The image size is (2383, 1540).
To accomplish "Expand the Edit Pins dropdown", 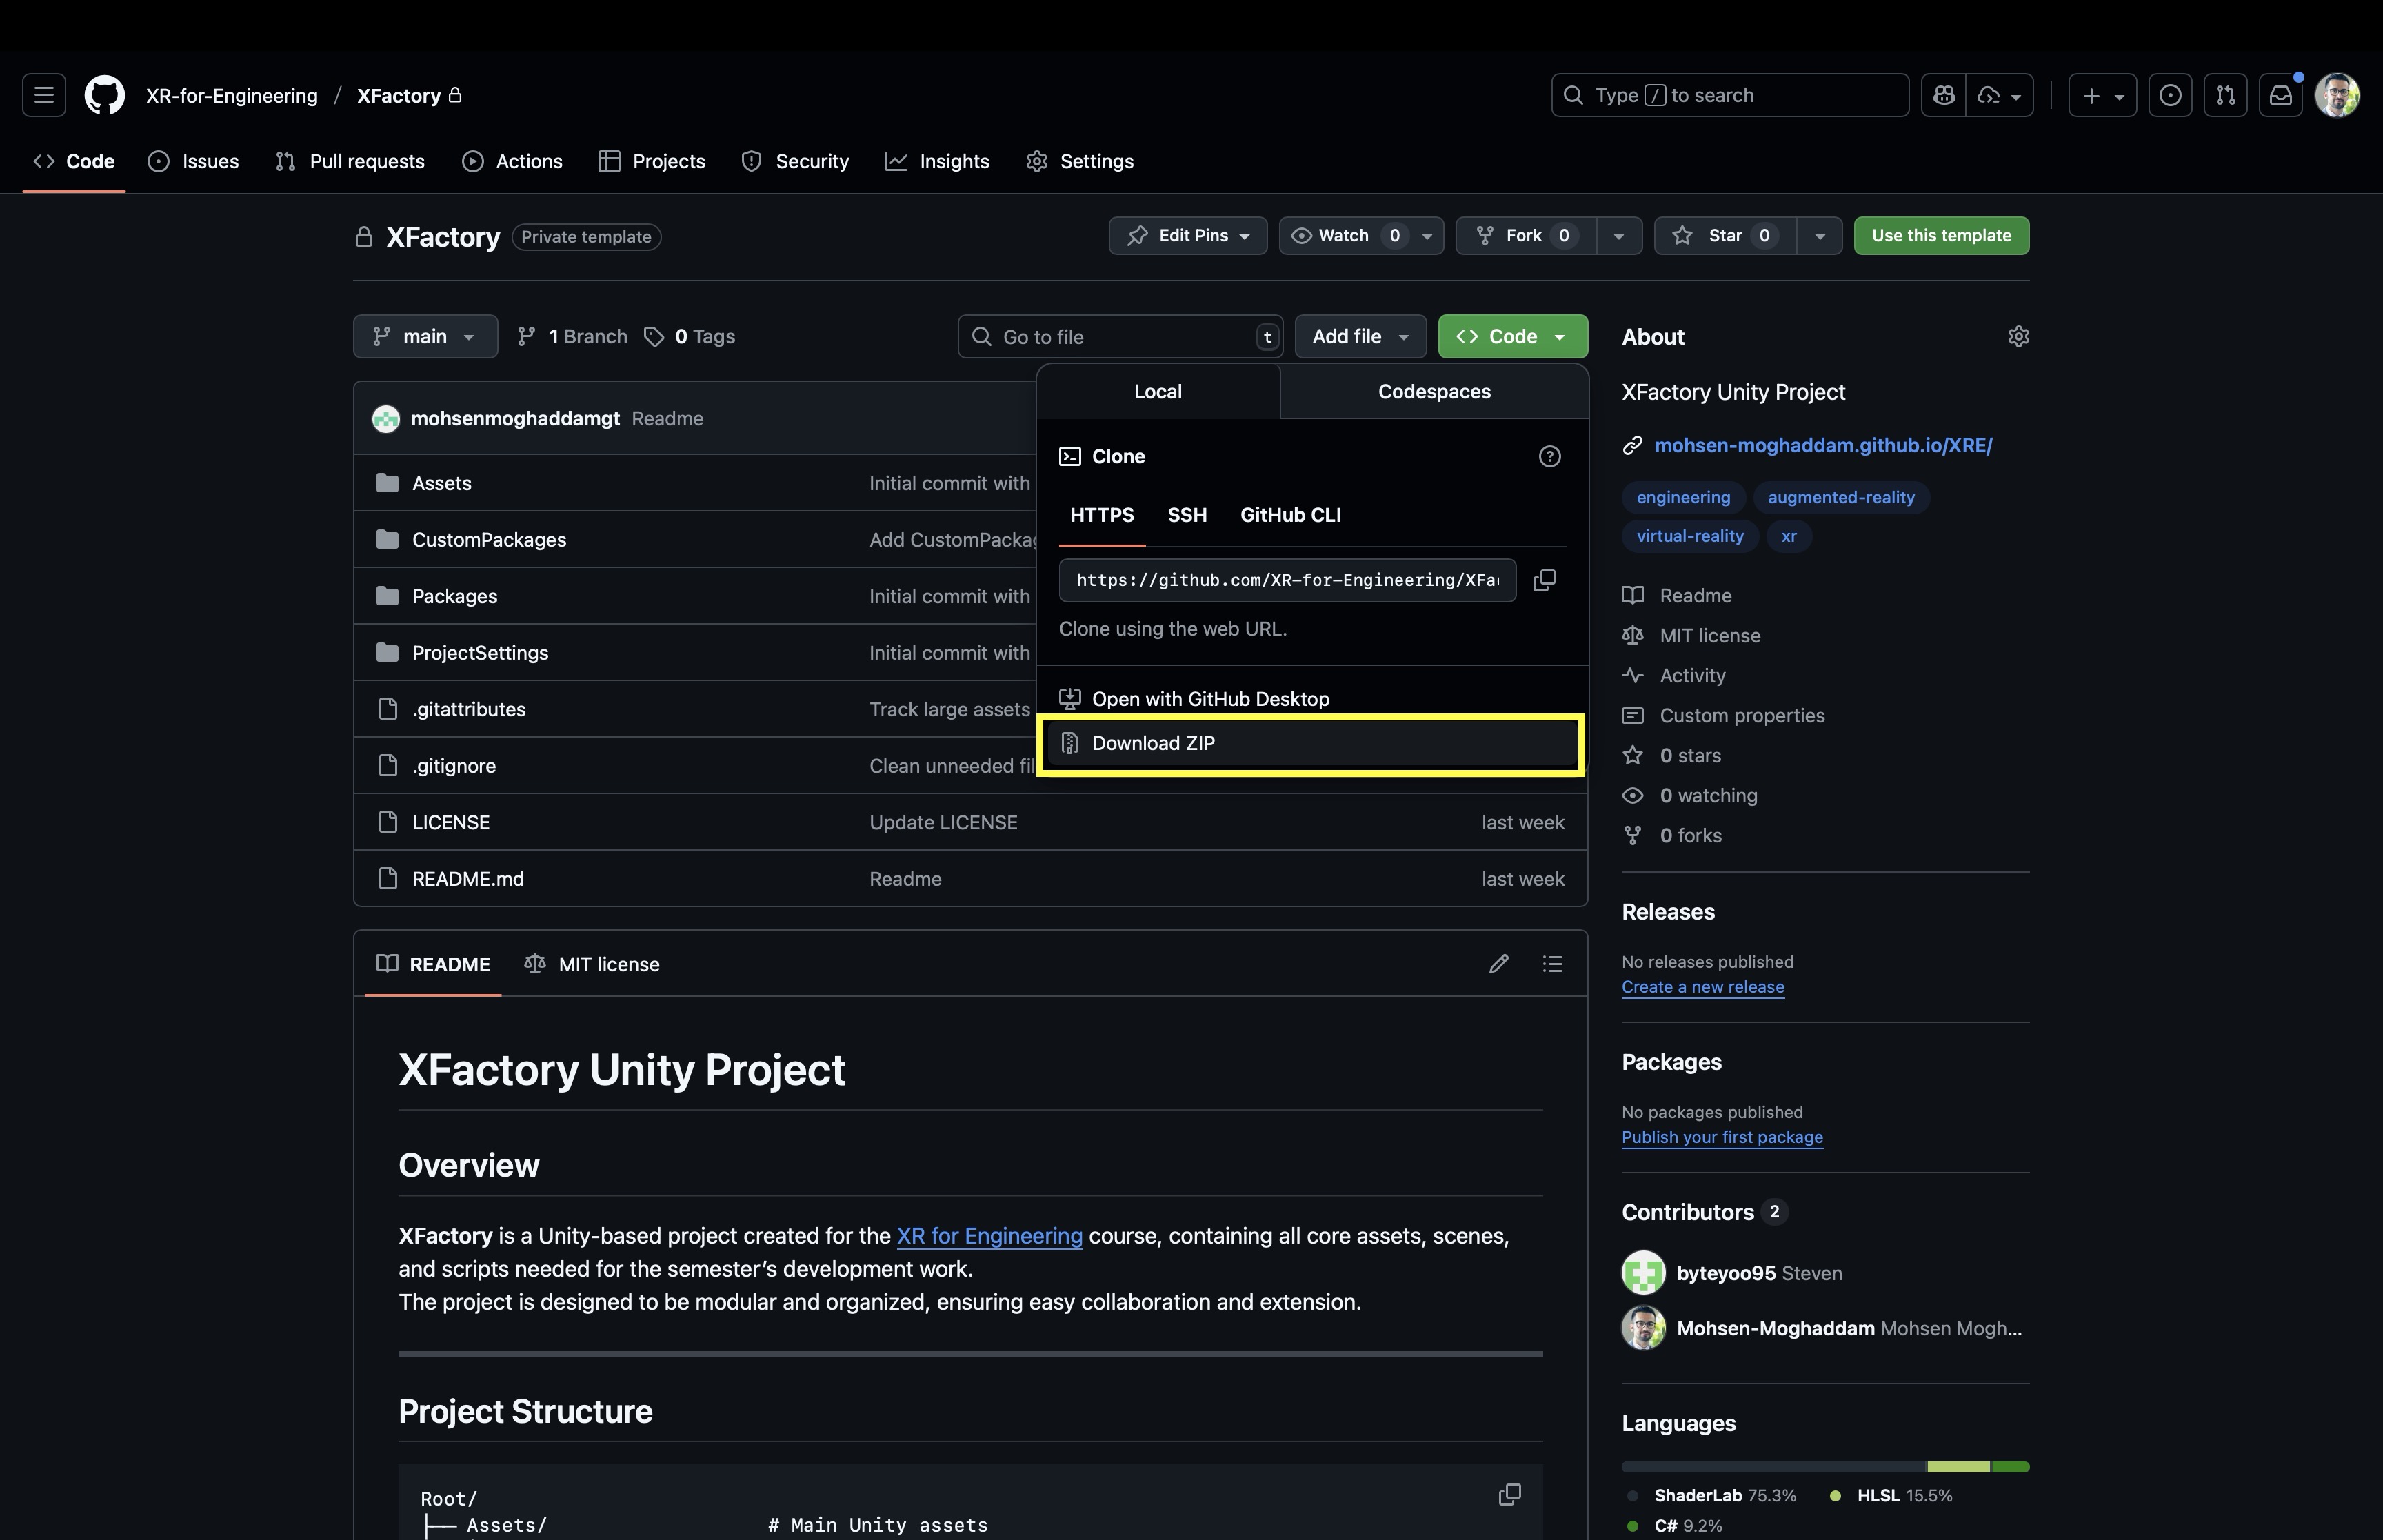I will (1188, 236).
